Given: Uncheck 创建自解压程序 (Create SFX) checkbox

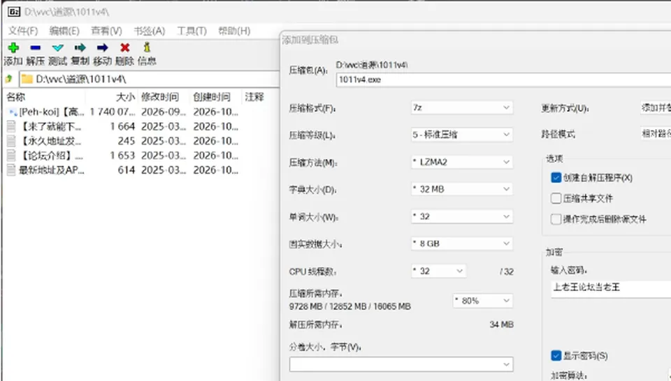Looking at the screenshot, I should click(556, 178).
